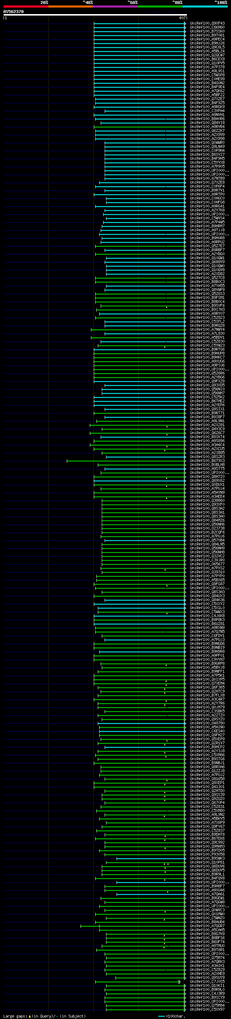Click hit label UniRef100_Q9C6L5
The height and width of the screenshot is (1019, 231).
pos(207,47)
